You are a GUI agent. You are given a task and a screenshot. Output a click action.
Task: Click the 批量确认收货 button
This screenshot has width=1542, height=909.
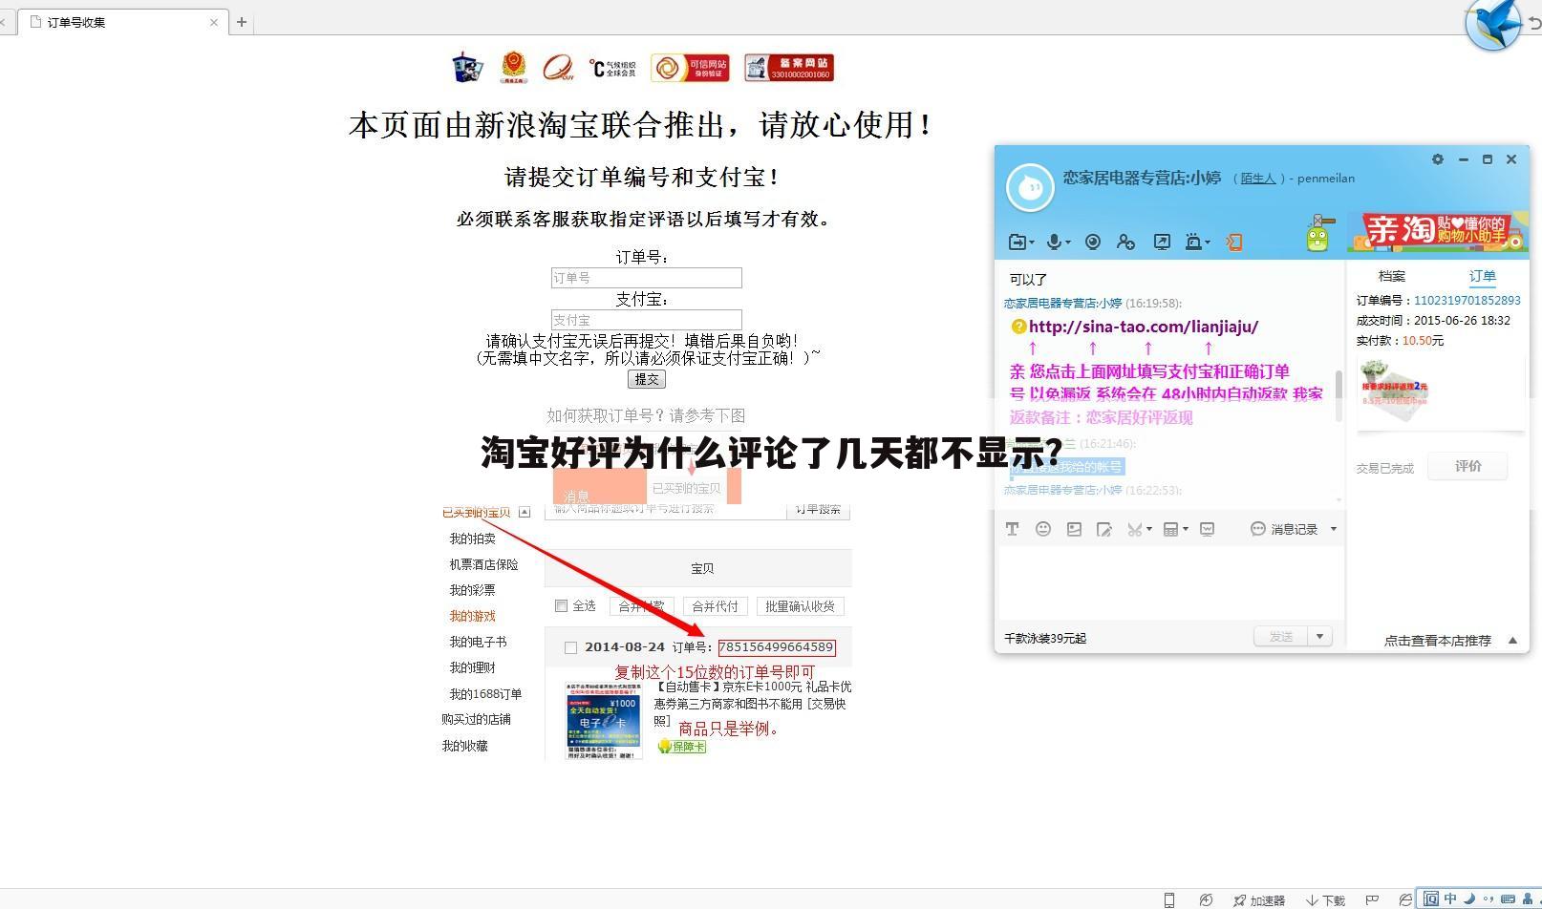pyautogui.click(x=801, y=606)
